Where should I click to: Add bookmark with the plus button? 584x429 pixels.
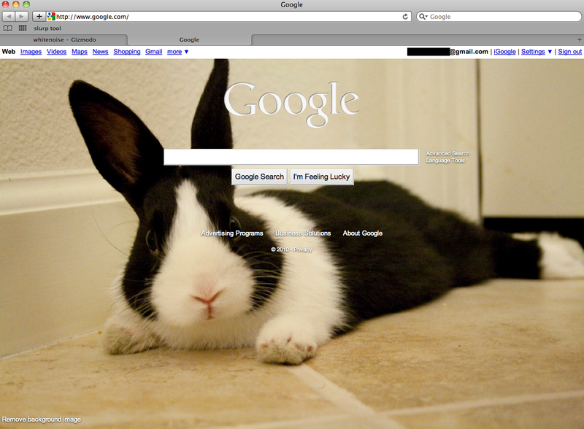coord(39,16)
